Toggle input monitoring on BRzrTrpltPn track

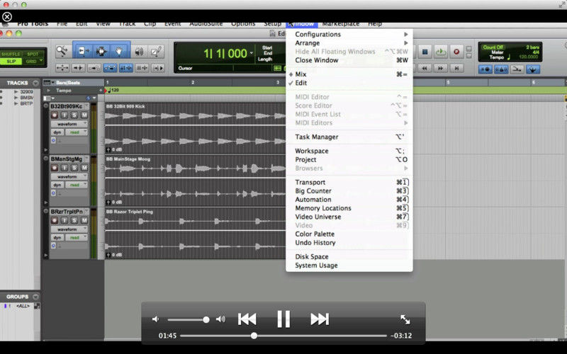[x=64, y=220]
